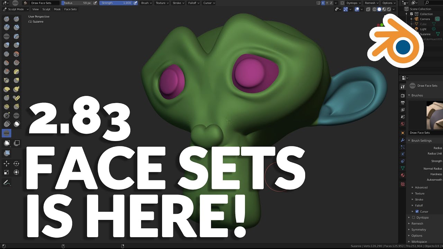This screenshot has height=249, width=443.
Task: Toggle Y axis symmetry
Action: 327,3
